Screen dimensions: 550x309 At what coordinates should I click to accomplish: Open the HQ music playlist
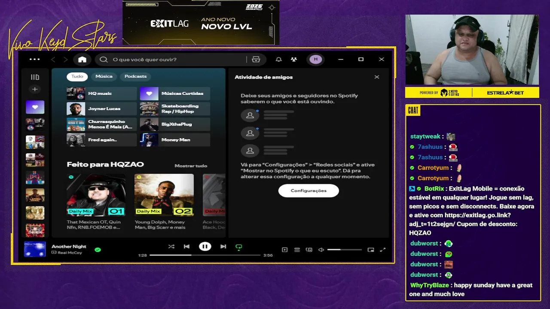tap(101, 94)
